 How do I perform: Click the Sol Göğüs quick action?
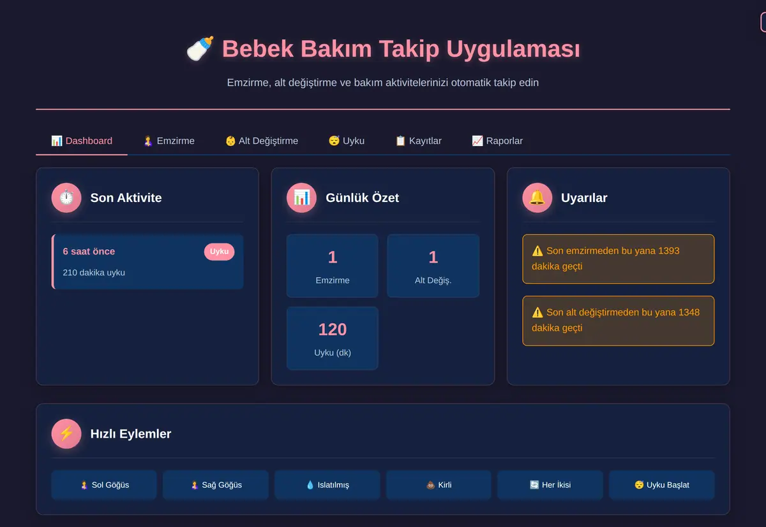pos(104,485)
